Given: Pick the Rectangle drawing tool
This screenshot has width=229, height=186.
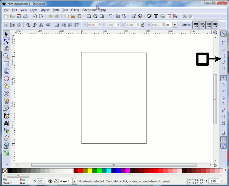Looking at the screenshot, I should coord(6,64).
